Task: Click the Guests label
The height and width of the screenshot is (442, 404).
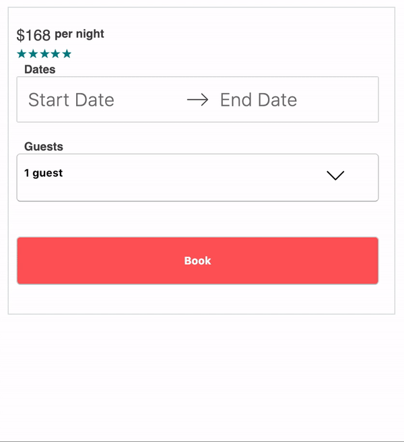Action: click(44, 146)
